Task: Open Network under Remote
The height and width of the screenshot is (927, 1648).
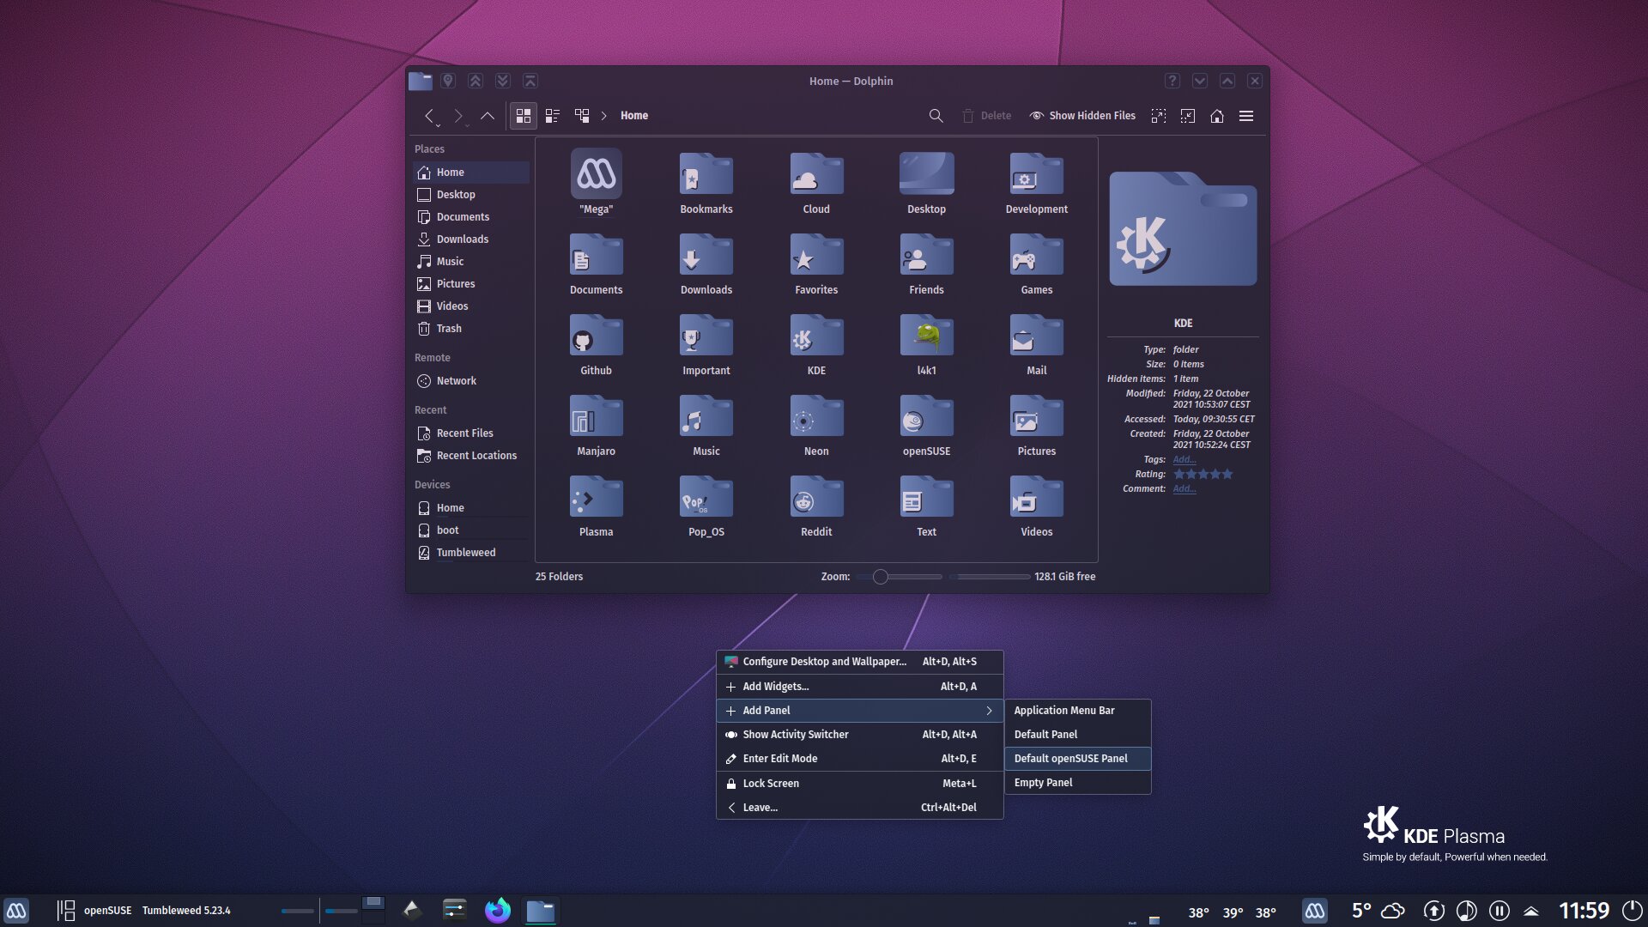Action: pyautogui.click(x=470, y=381)
